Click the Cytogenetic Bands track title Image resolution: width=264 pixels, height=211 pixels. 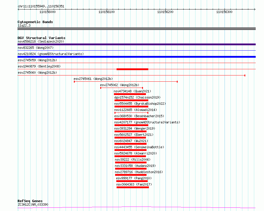click(35, 22)
